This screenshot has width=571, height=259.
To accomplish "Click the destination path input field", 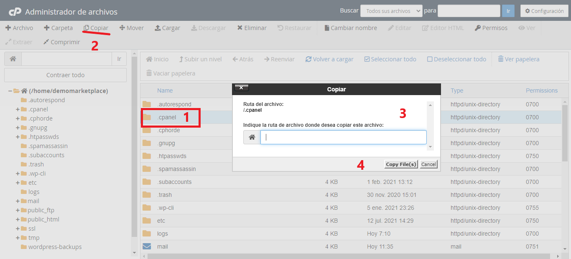I will click(x=343, y=137).
